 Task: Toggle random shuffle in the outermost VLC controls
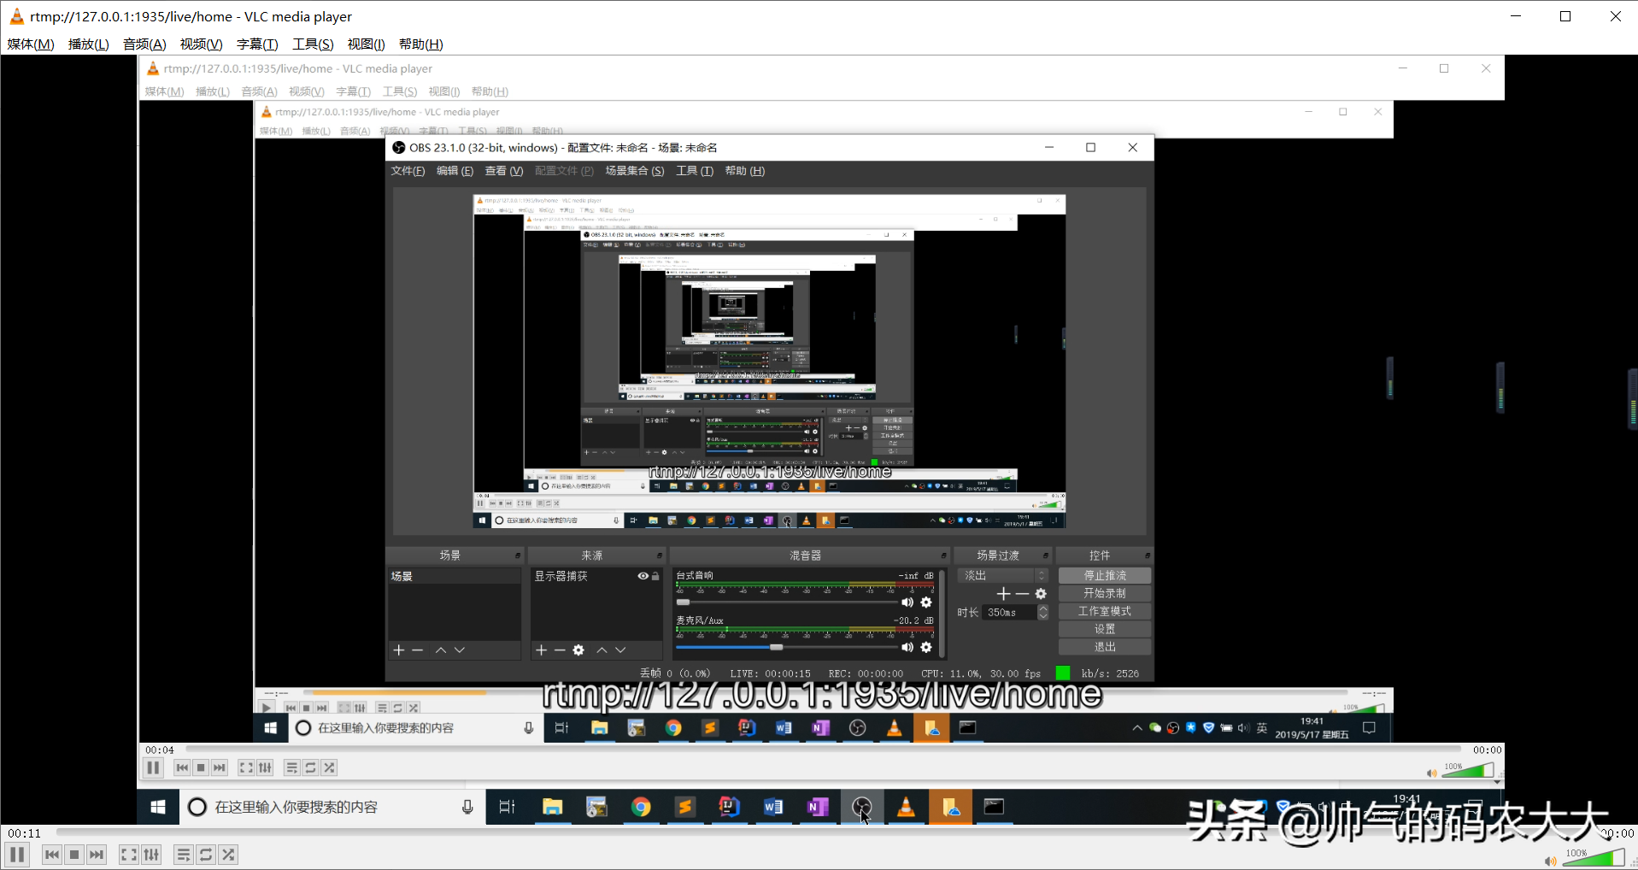tap(228, 855)
